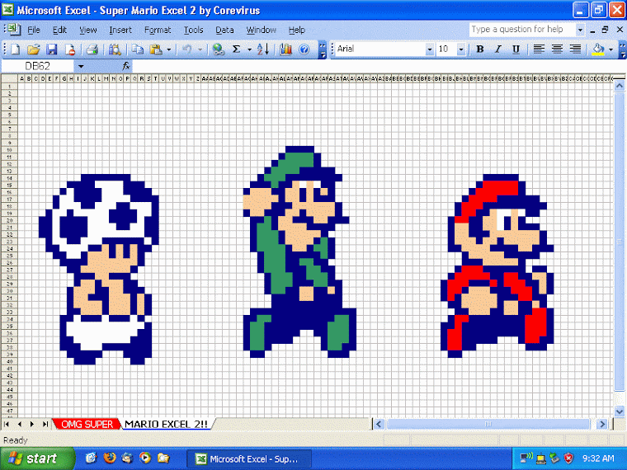Paste using the clipboard Paste icon
This screenshot has width=627, height=470.
click(156, 49)
